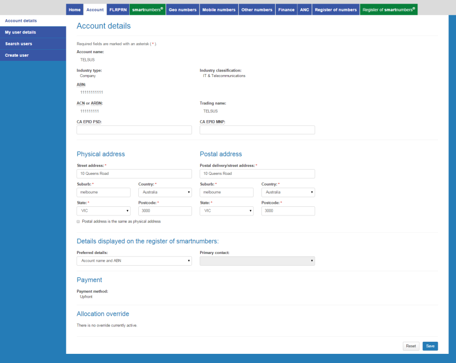Viewport: 456px width, 363px height.
Task: Open the Register of numbers tab
Action: click(x=335, y=9)
